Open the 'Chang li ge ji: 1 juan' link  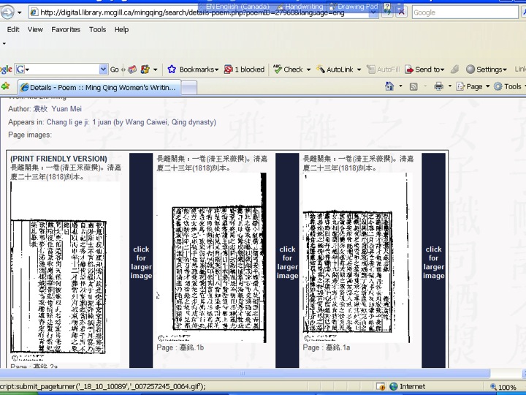[x=131, y=122]
